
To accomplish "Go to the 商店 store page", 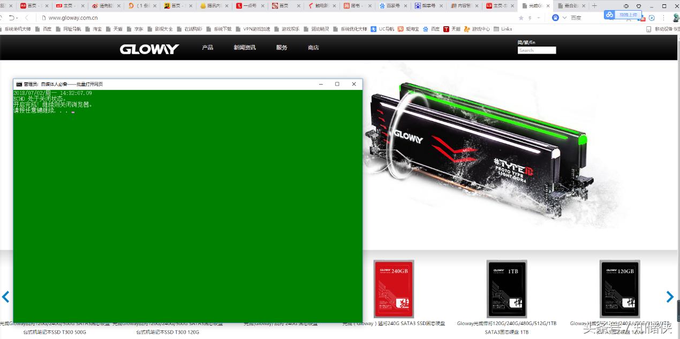I will (x=313, y=48).
